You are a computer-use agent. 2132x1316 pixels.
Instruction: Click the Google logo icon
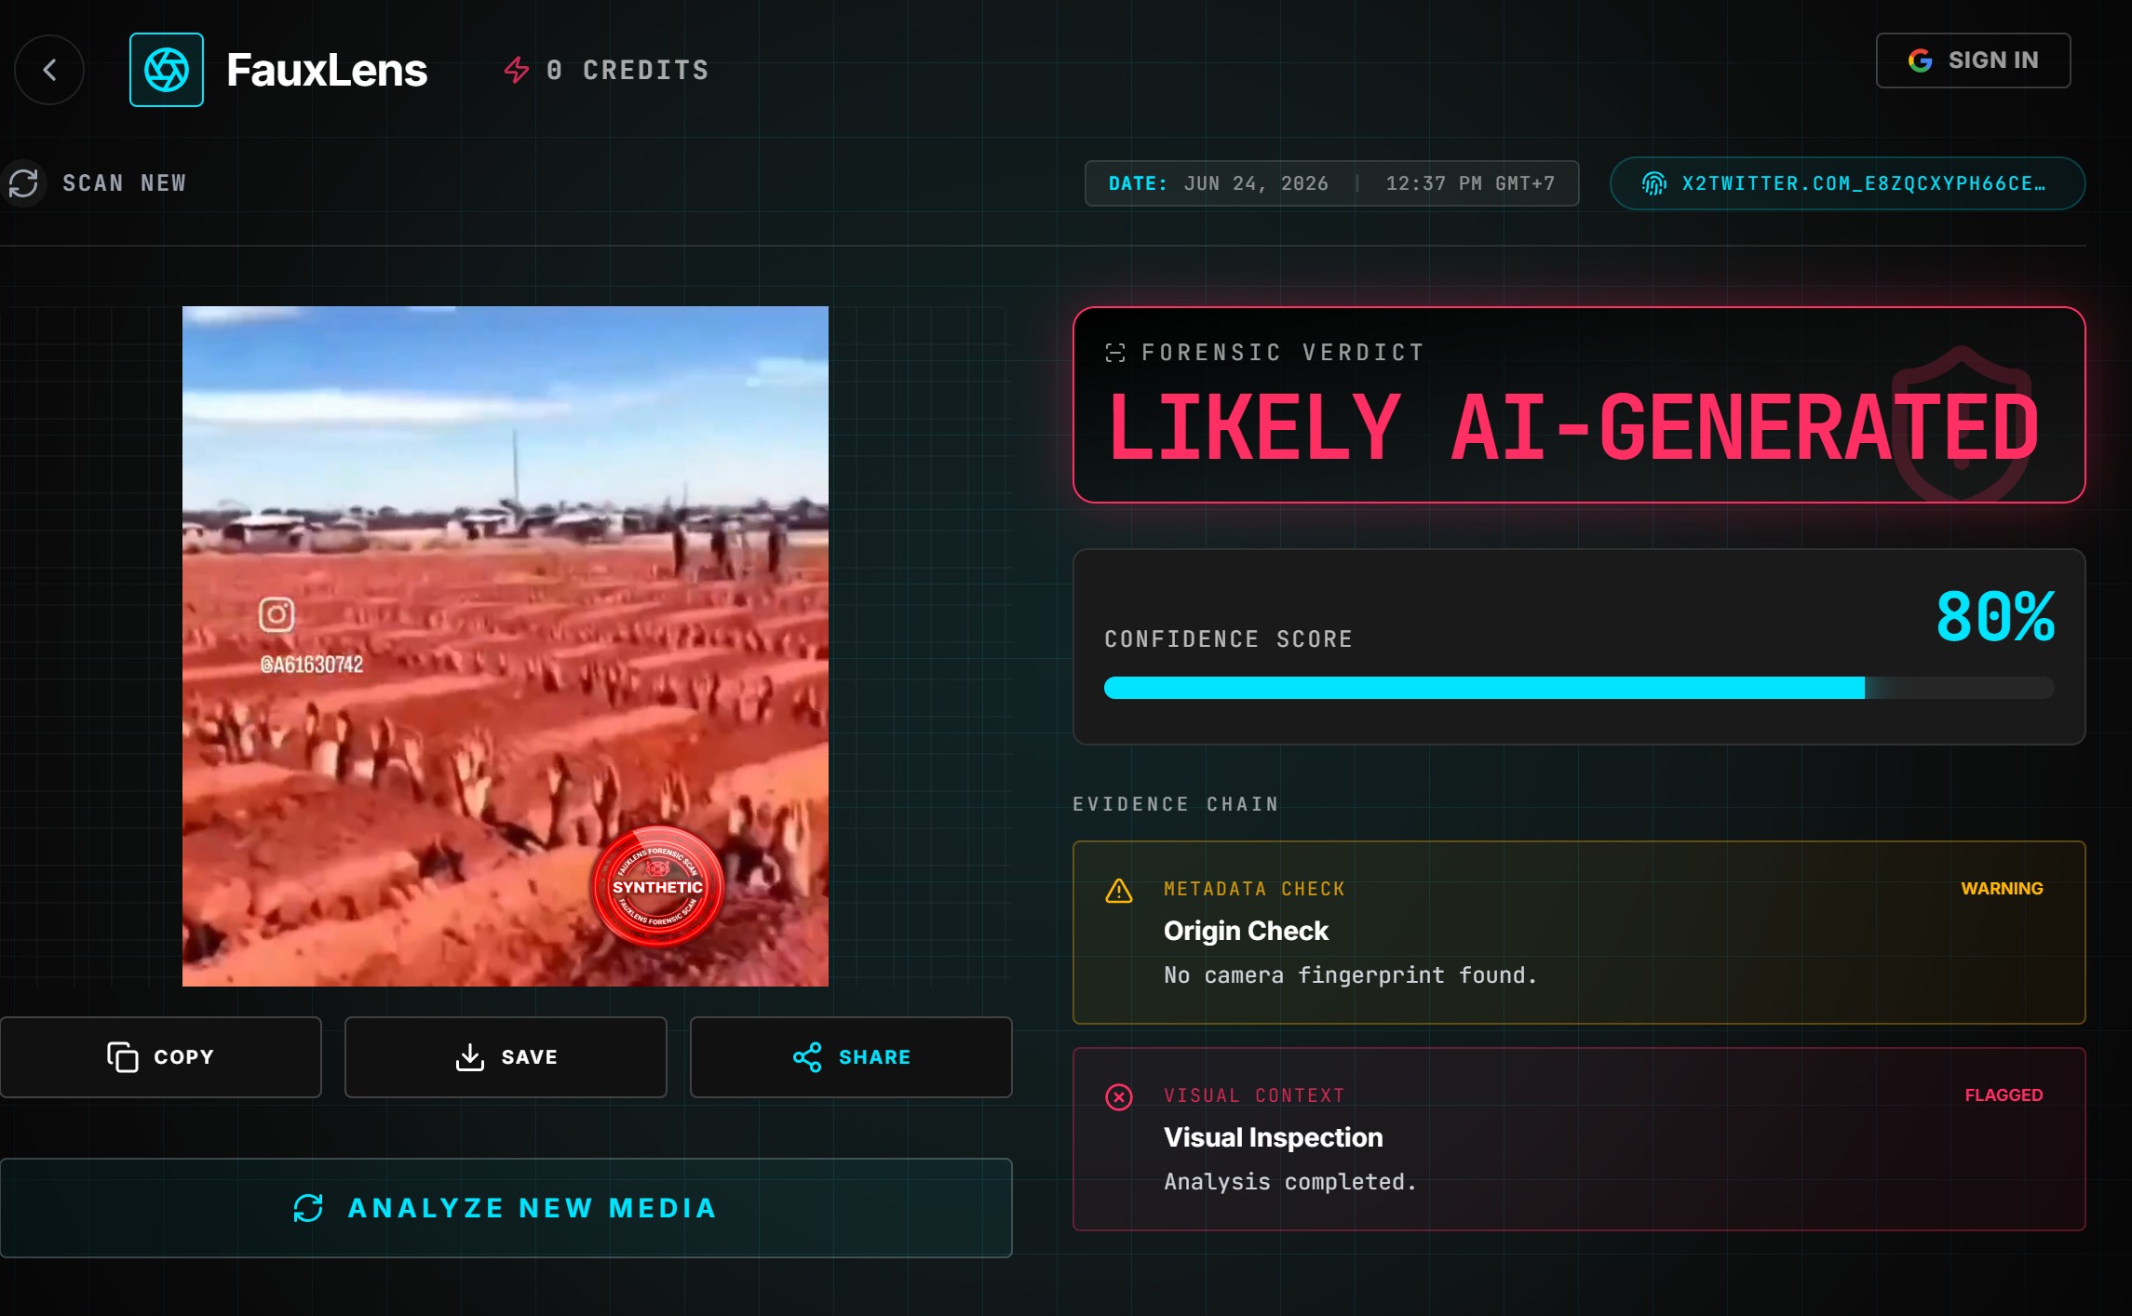click(1920, 60)
